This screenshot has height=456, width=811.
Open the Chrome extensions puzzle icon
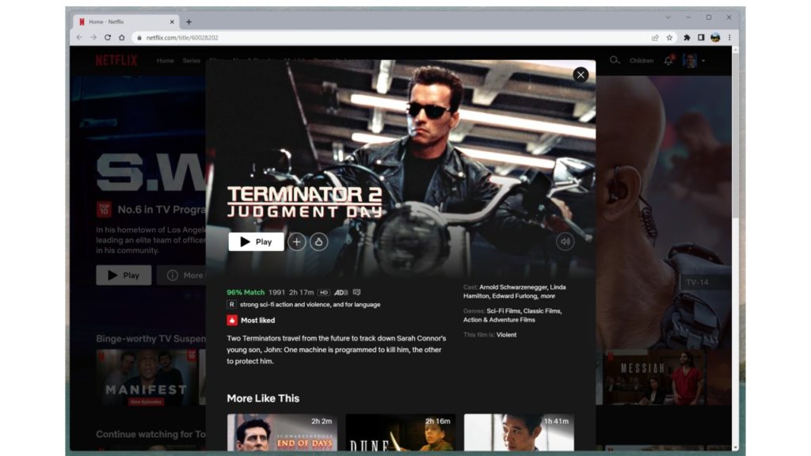(687, 38)
